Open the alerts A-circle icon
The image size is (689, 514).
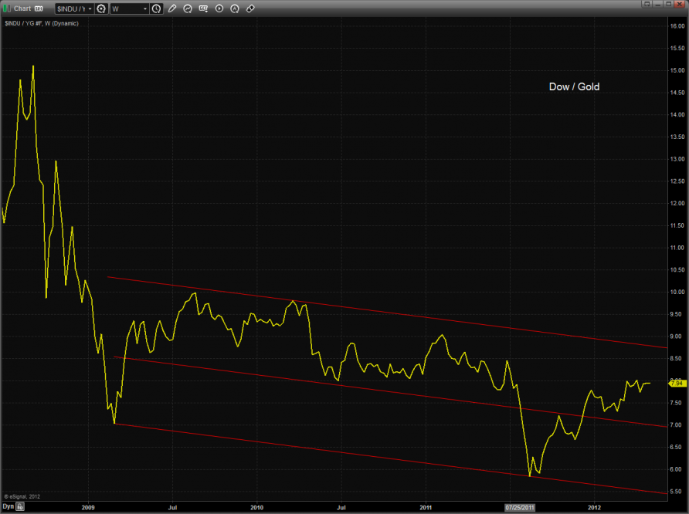(235, 8)
